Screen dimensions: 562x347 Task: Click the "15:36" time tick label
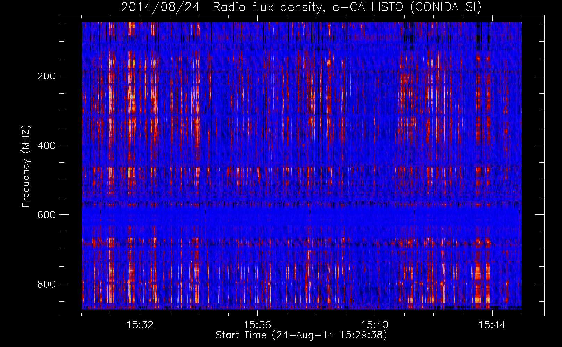(x=257, y=325)
